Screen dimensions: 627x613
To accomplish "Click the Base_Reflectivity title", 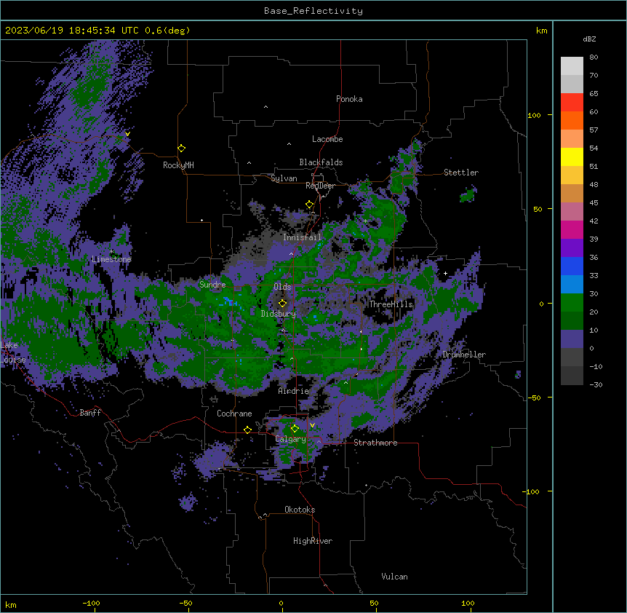I will pyautogui.click(x=313, y=11).
